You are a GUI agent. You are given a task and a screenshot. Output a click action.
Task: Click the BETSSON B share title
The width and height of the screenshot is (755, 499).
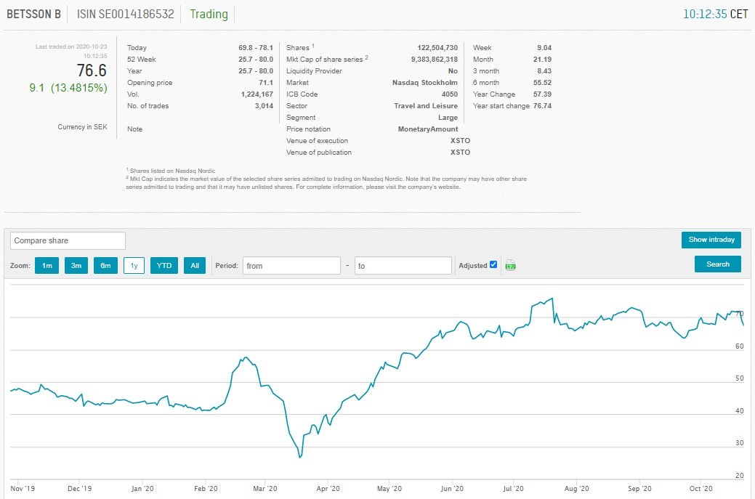point(33,14)
